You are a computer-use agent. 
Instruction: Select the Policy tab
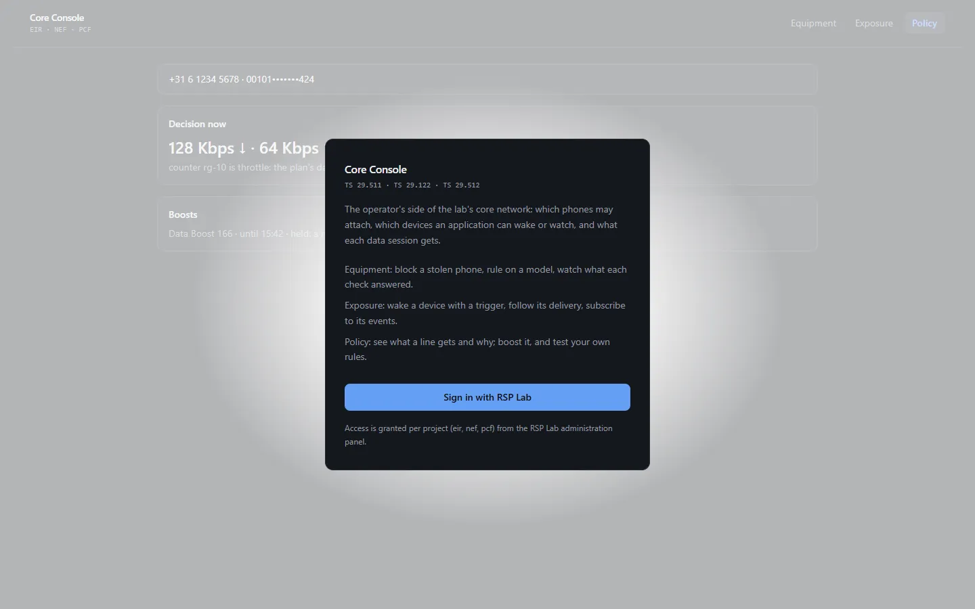924,23
